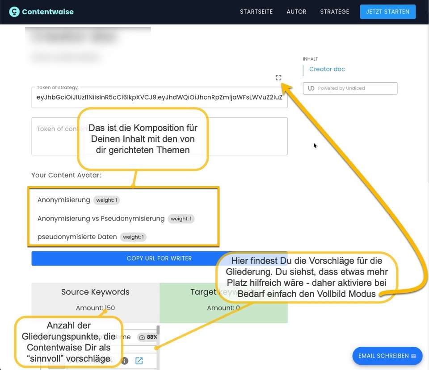The image size is (429, 370).
Task: Click the keyword list scrollbar thumb
Action: pos(158,330)
